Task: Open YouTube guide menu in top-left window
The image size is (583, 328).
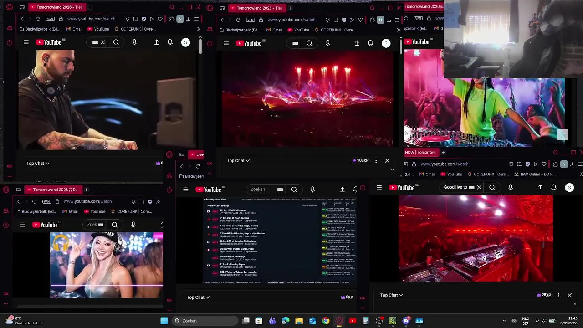Action: [26, 42]
